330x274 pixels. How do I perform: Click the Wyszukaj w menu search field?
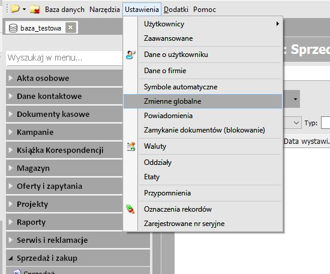pyautogui.click(x=64, y=58)
